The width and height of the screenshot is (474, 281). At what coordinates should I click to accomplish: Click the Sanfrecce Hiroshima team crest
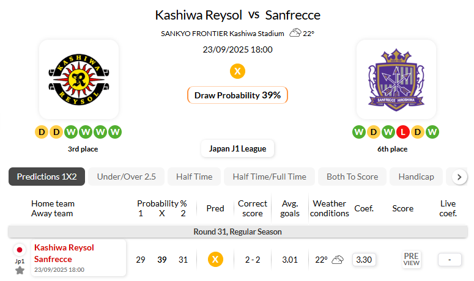[x=396, y=79]
